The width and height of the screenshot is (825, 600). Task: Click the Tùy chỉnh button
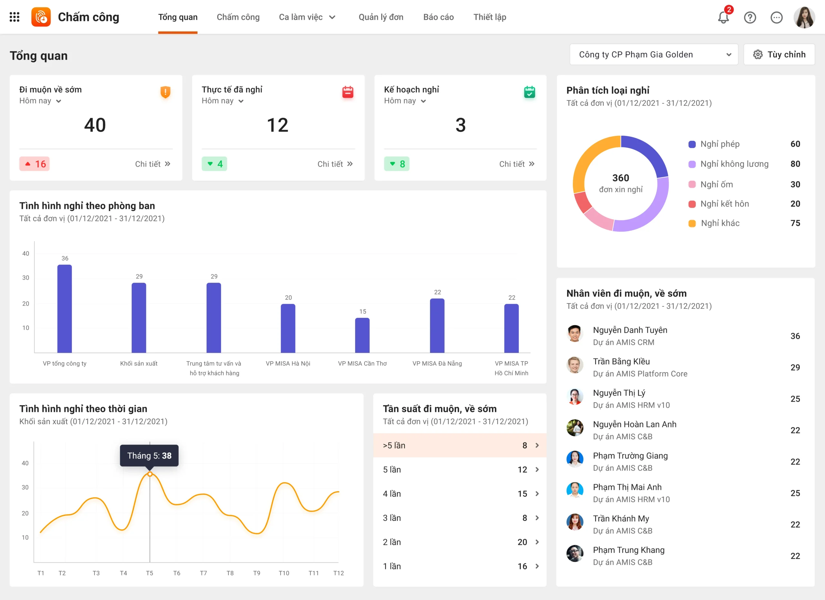[x=779, y=54]
